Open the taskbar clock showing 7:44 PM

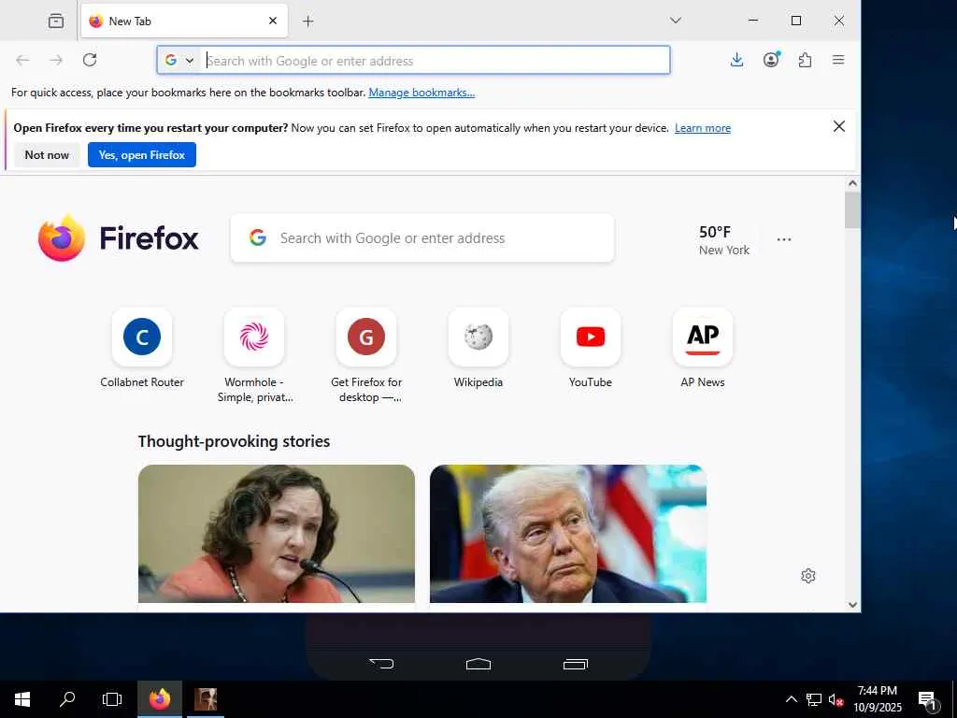tap(877, 699)
